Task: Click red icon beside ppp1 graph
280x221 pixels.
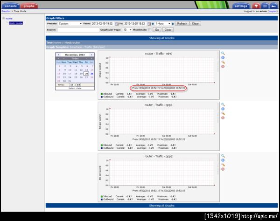Action: click(223, 117)
